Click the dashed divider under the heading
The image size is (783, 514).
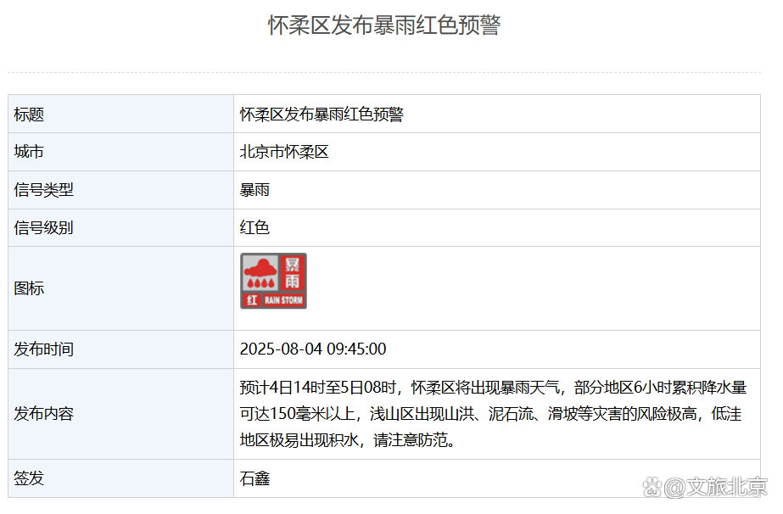coord(384,73)
